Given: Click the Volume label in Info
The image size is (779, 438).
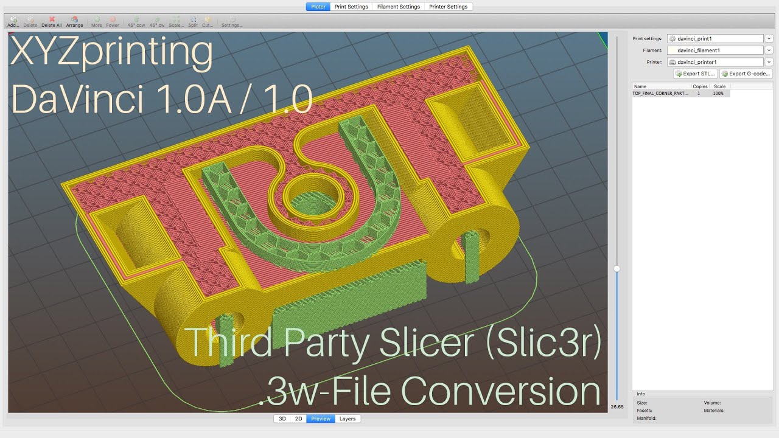Looking at the screenshot, I should (x=712, y=403).
